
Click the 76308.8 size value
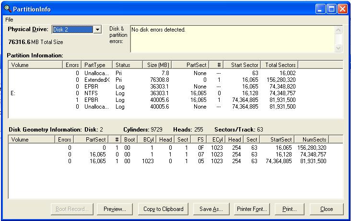pos(160,80)
